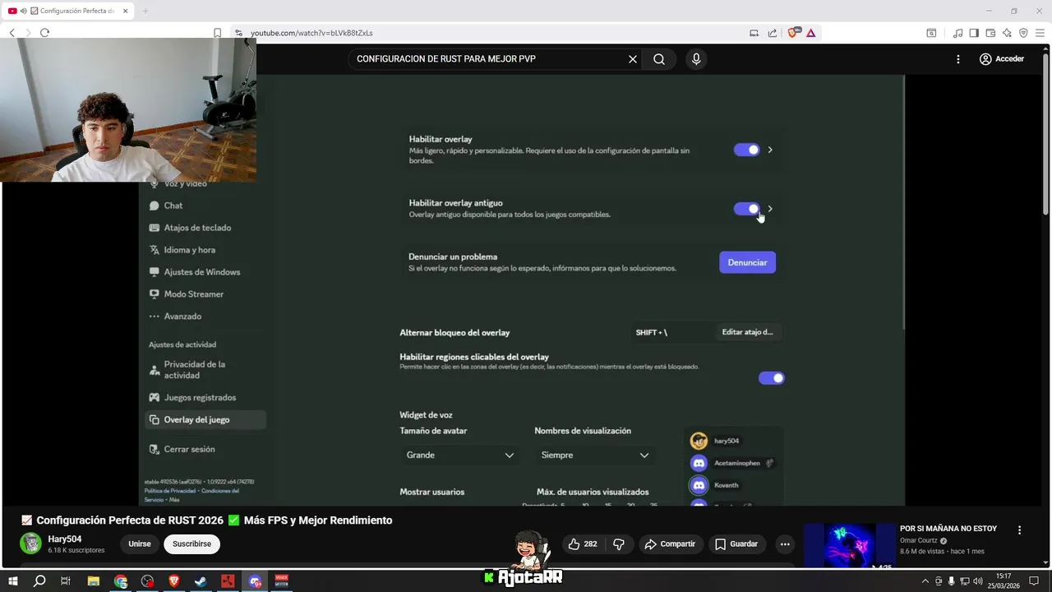Open the Windows notification center icon
This screenshot has height=592, width=1052.
pyautogui.click(x=1035, y=581)
